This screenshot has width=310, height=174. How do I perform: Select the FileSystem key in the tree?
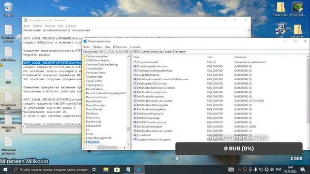93,142
